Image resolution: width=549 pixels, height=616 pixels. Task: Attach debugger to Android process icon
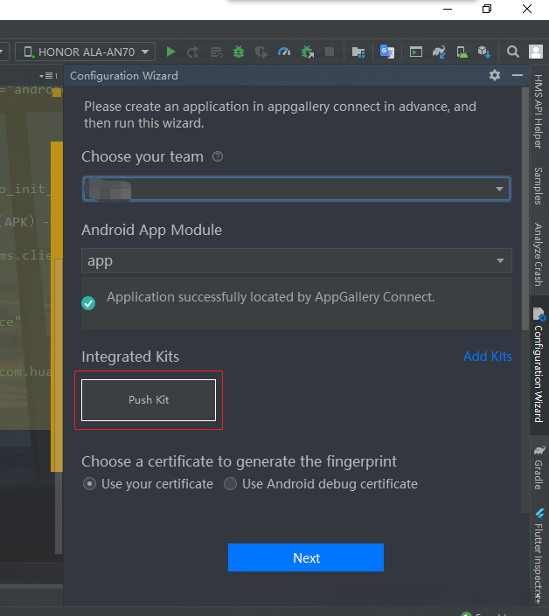coord(308,52)
